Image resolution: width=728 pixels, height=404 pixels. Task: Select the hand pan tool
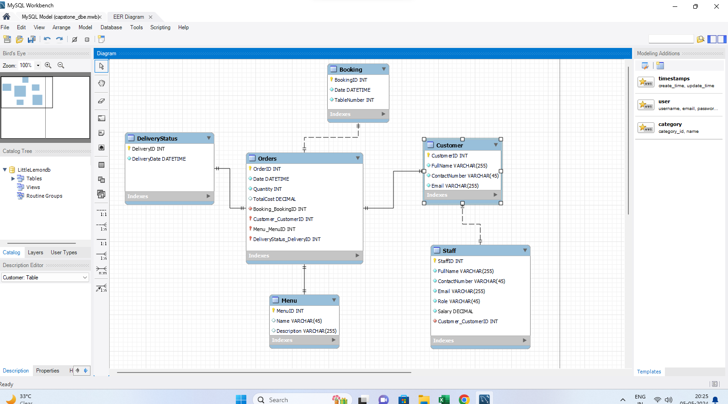point(101,83)
